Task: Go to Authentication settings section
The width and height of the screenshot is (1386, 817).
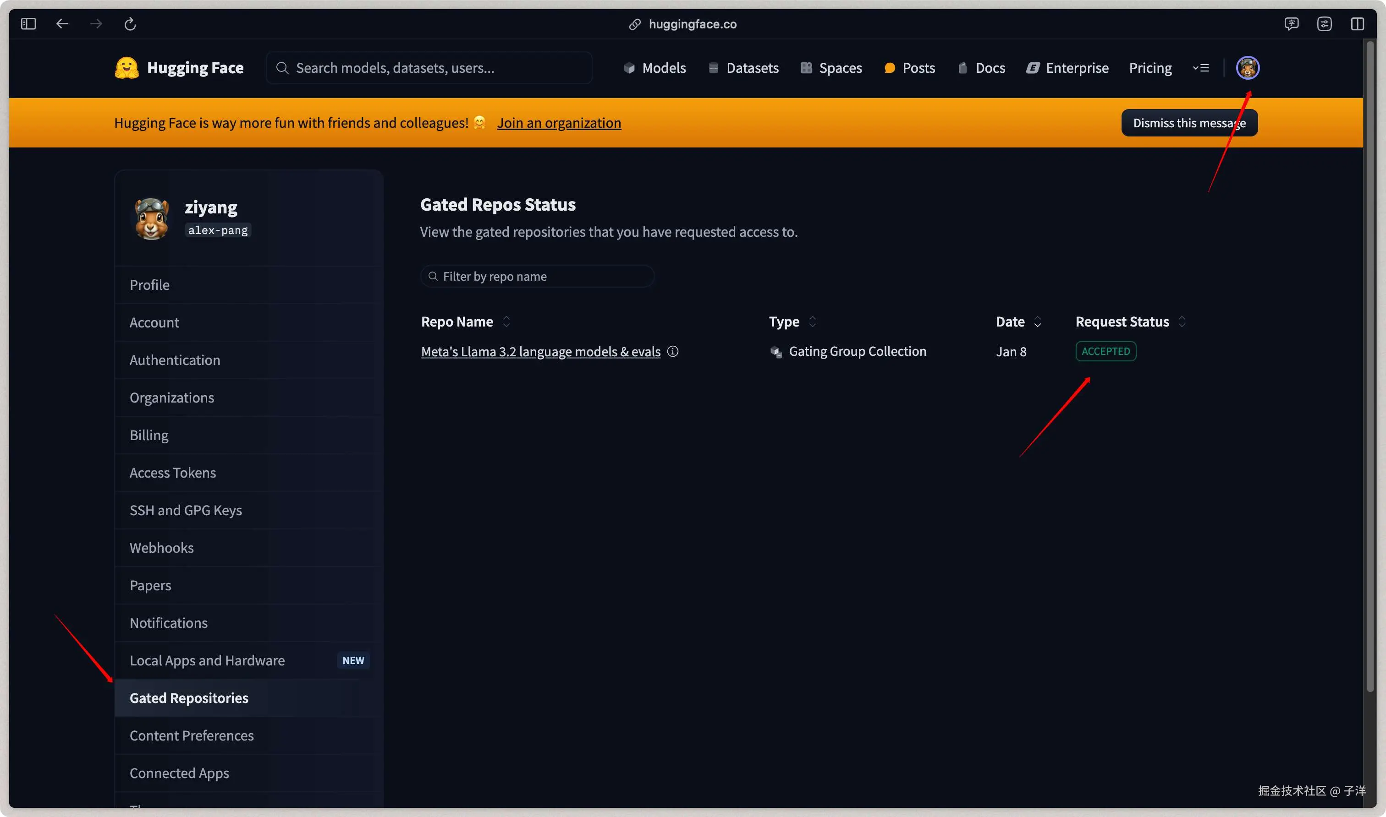Action: [175, 359]
